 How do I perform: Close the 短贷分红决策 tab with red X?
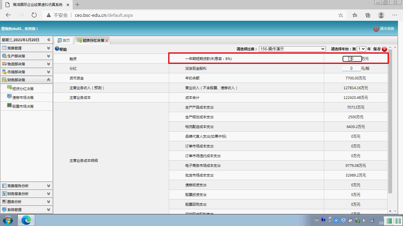(107, 41)
